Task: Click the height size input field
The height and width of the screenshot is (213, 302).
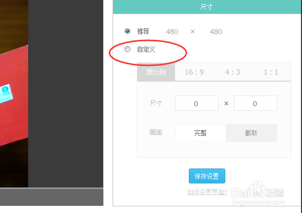Action: [x=255, y=103]
